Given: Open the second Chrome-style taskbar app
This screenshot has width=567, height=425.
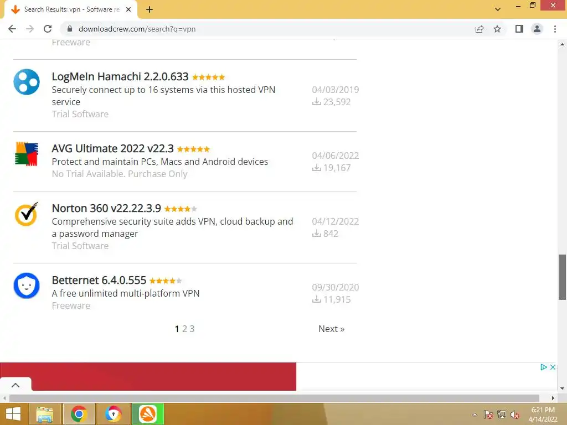Looking at the screenshot, I should pos(114,414).
